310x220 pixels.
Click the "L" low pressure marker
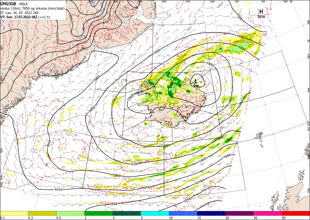(x=196, y=81)
